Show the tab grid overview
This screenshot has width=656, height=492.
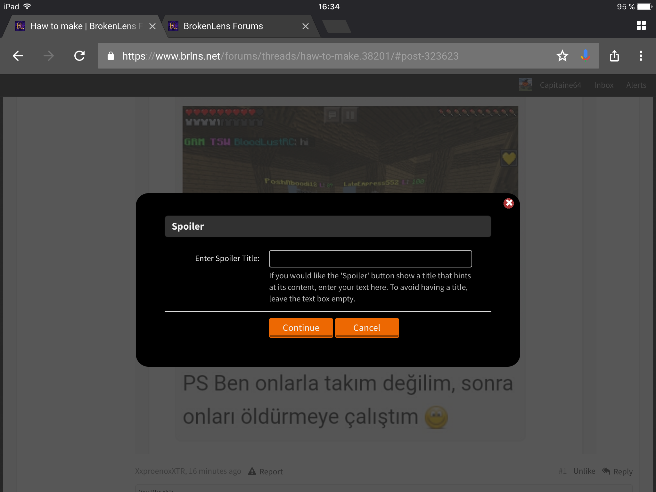click(641, 26)
